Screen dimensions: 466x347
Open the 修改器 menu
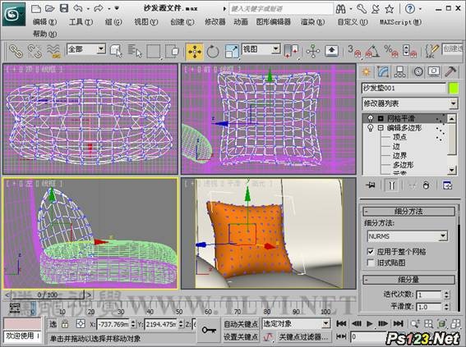[215, 22]
